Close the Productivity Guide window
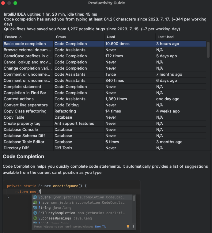 (x=3, y=3)
